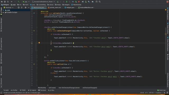
Task: Hide the Project panel with the minus icon
Action: pos(29,8)
